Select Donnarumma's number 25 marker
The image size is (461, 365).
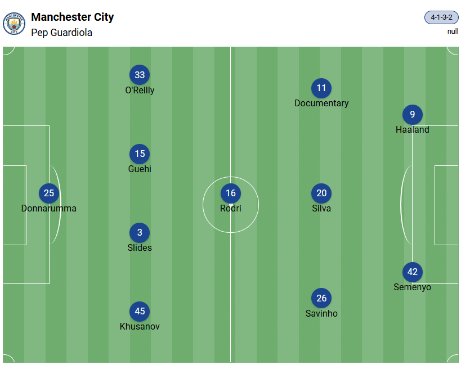point(49,193)
